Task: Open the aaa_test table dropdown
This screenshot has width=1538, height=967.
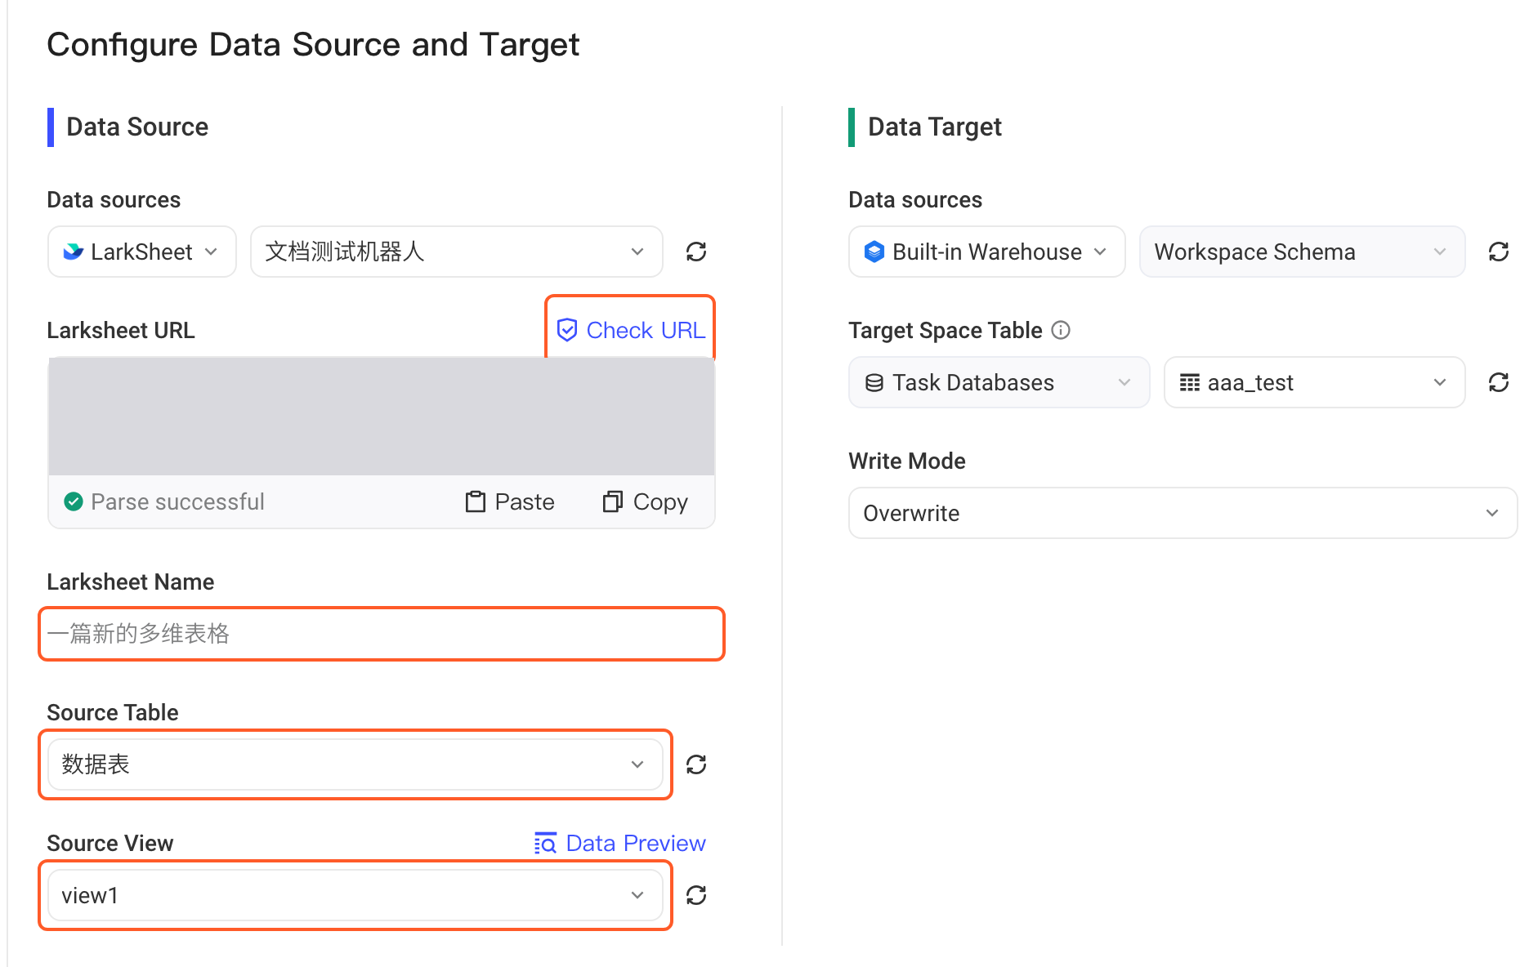Action: pos(1314,382)
